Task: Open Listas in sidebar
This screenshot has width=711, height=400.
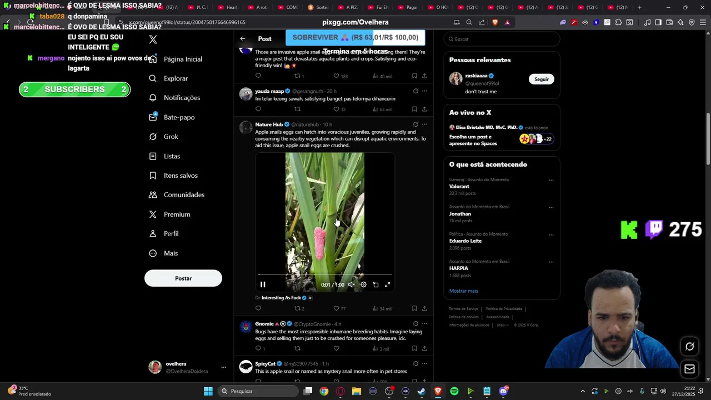Action: (x=164, y=156)
